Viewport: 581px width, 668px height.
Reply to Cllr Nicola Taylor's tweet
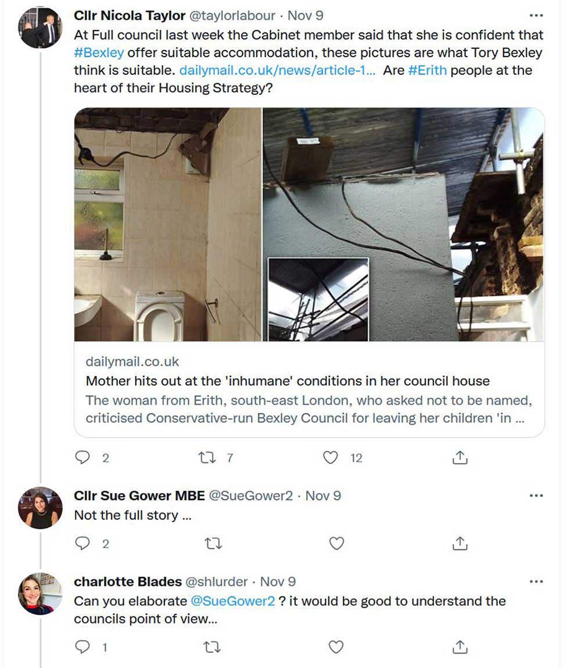pos(83,458)
